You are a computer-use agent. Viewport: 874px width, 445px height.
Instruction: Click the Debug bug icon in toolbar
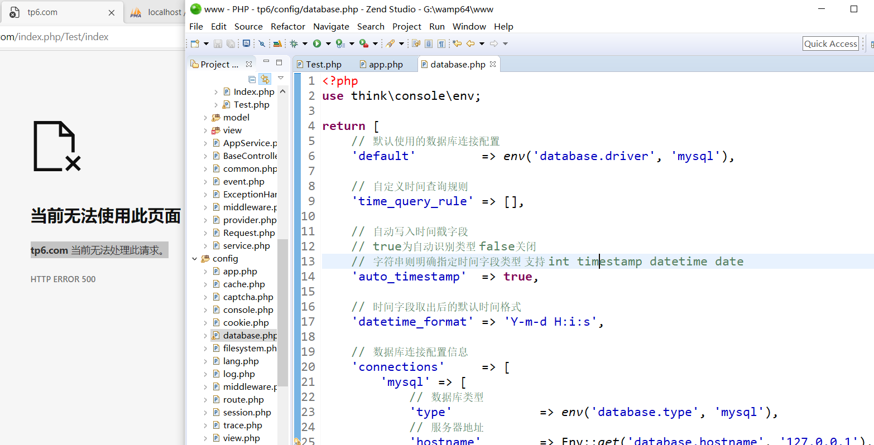click(294, 43)
